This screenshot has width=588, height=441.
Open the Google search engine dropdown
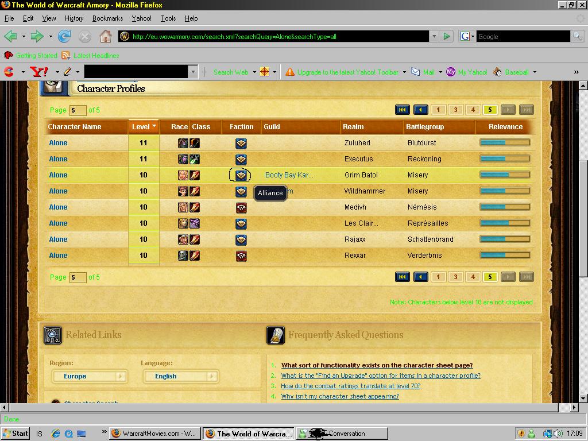(467, 36)
